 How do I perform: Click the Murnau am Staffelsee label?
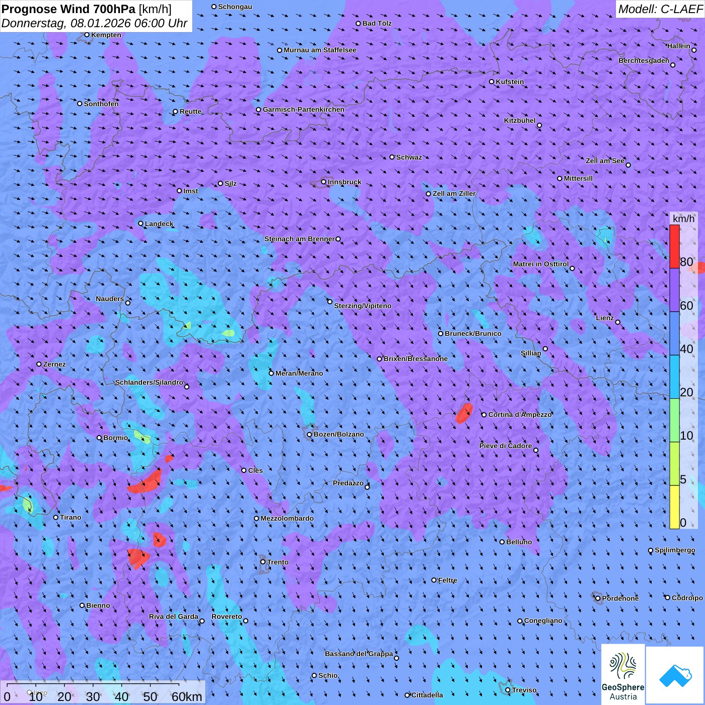[x=320, y=50]
